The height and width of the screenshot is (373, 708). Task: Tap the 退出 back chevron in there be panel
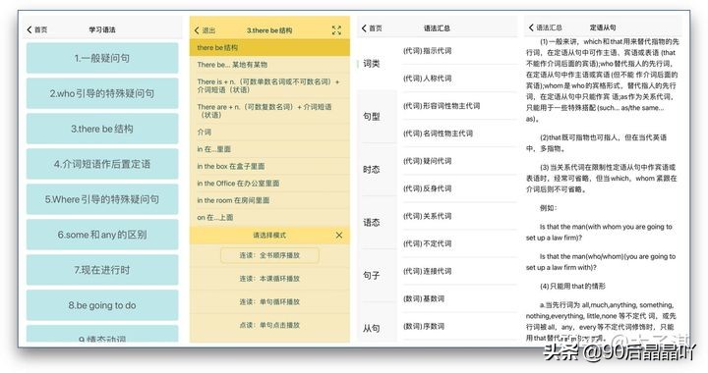click(197, 30)
